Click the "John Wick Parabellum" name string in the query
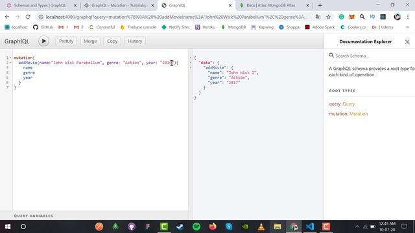 click(x=77, y=63)
